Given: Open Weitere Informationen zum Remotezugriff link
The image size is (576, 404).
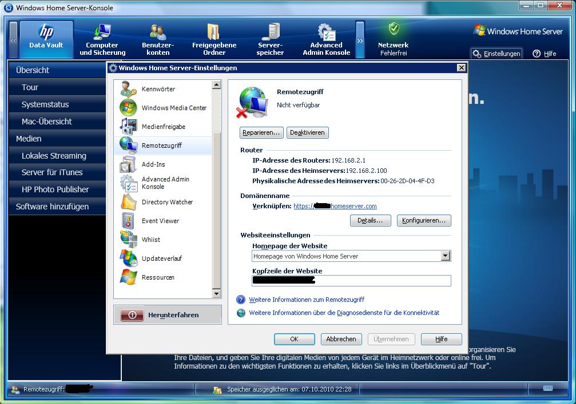Looking at the screenshot, I should [x=307, y=300].
